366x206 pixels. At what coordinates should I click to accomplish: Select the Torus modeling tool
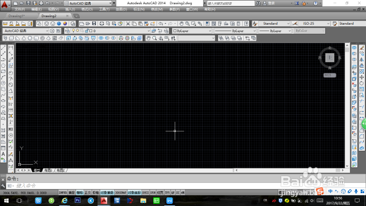(42, 38)
